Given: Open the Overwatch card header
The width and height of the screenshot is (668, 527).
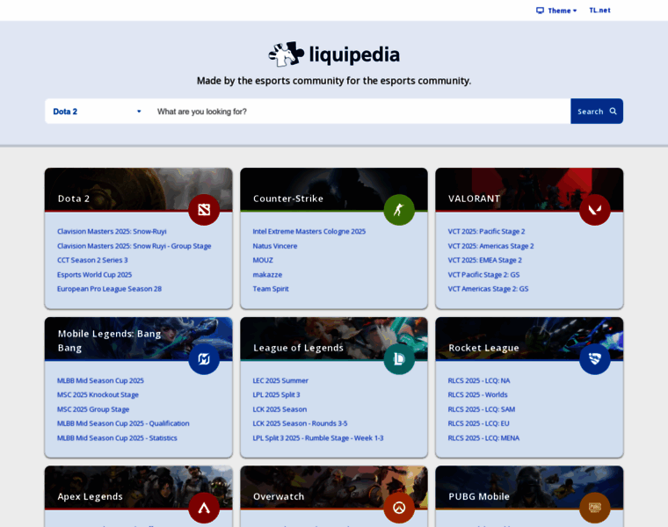Looking at the screenshot, I should [334, 487].
